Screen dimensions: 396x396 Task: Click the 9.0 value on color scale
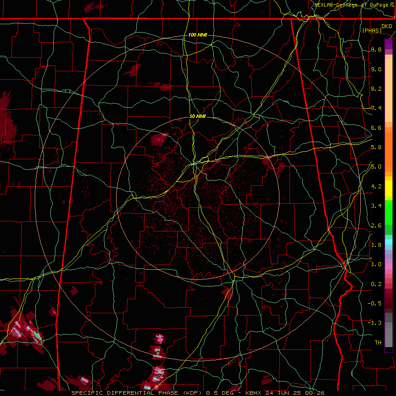click(376, 70)
